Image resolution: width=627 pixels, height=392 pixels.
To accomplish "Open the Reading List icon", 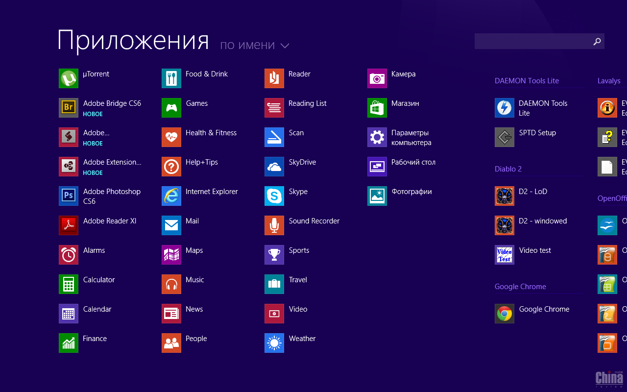I will coord(274,108).
